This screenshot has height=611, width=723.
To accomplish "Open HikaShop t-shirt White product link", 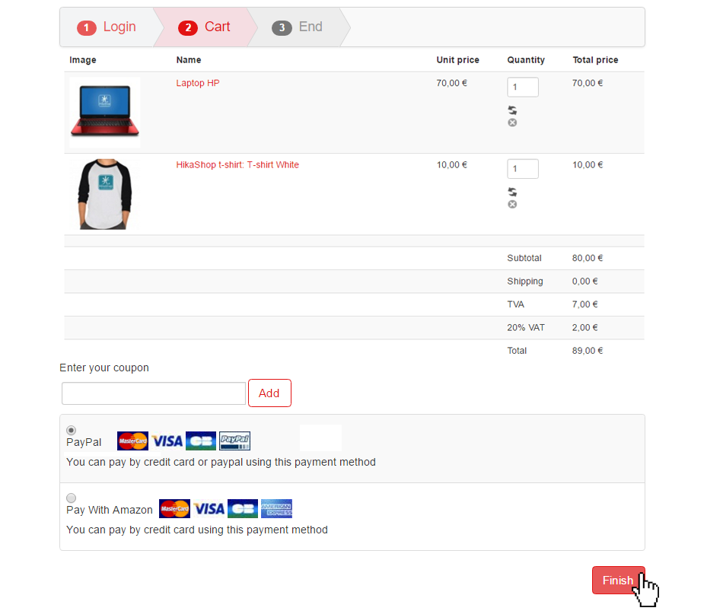I will pos(237,164).
